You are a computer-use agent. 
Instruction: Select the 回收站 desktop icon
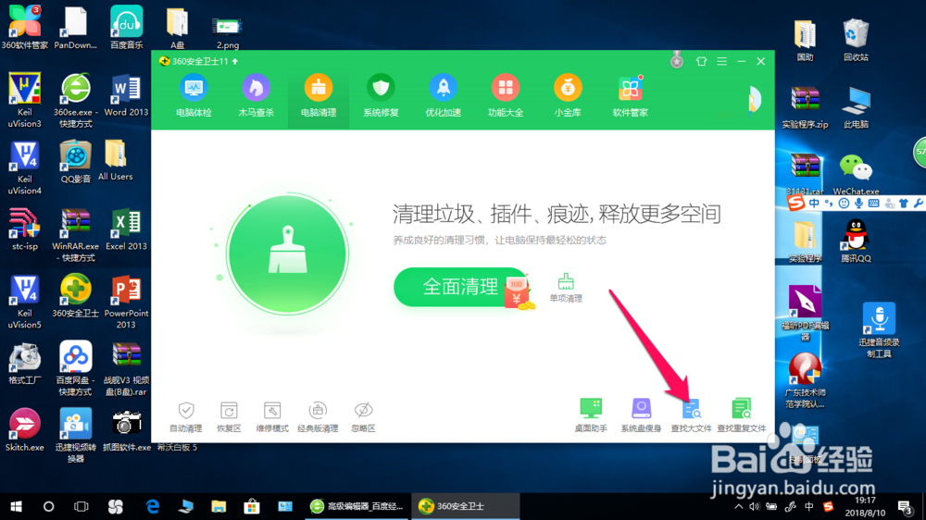[x=856, y=40]
